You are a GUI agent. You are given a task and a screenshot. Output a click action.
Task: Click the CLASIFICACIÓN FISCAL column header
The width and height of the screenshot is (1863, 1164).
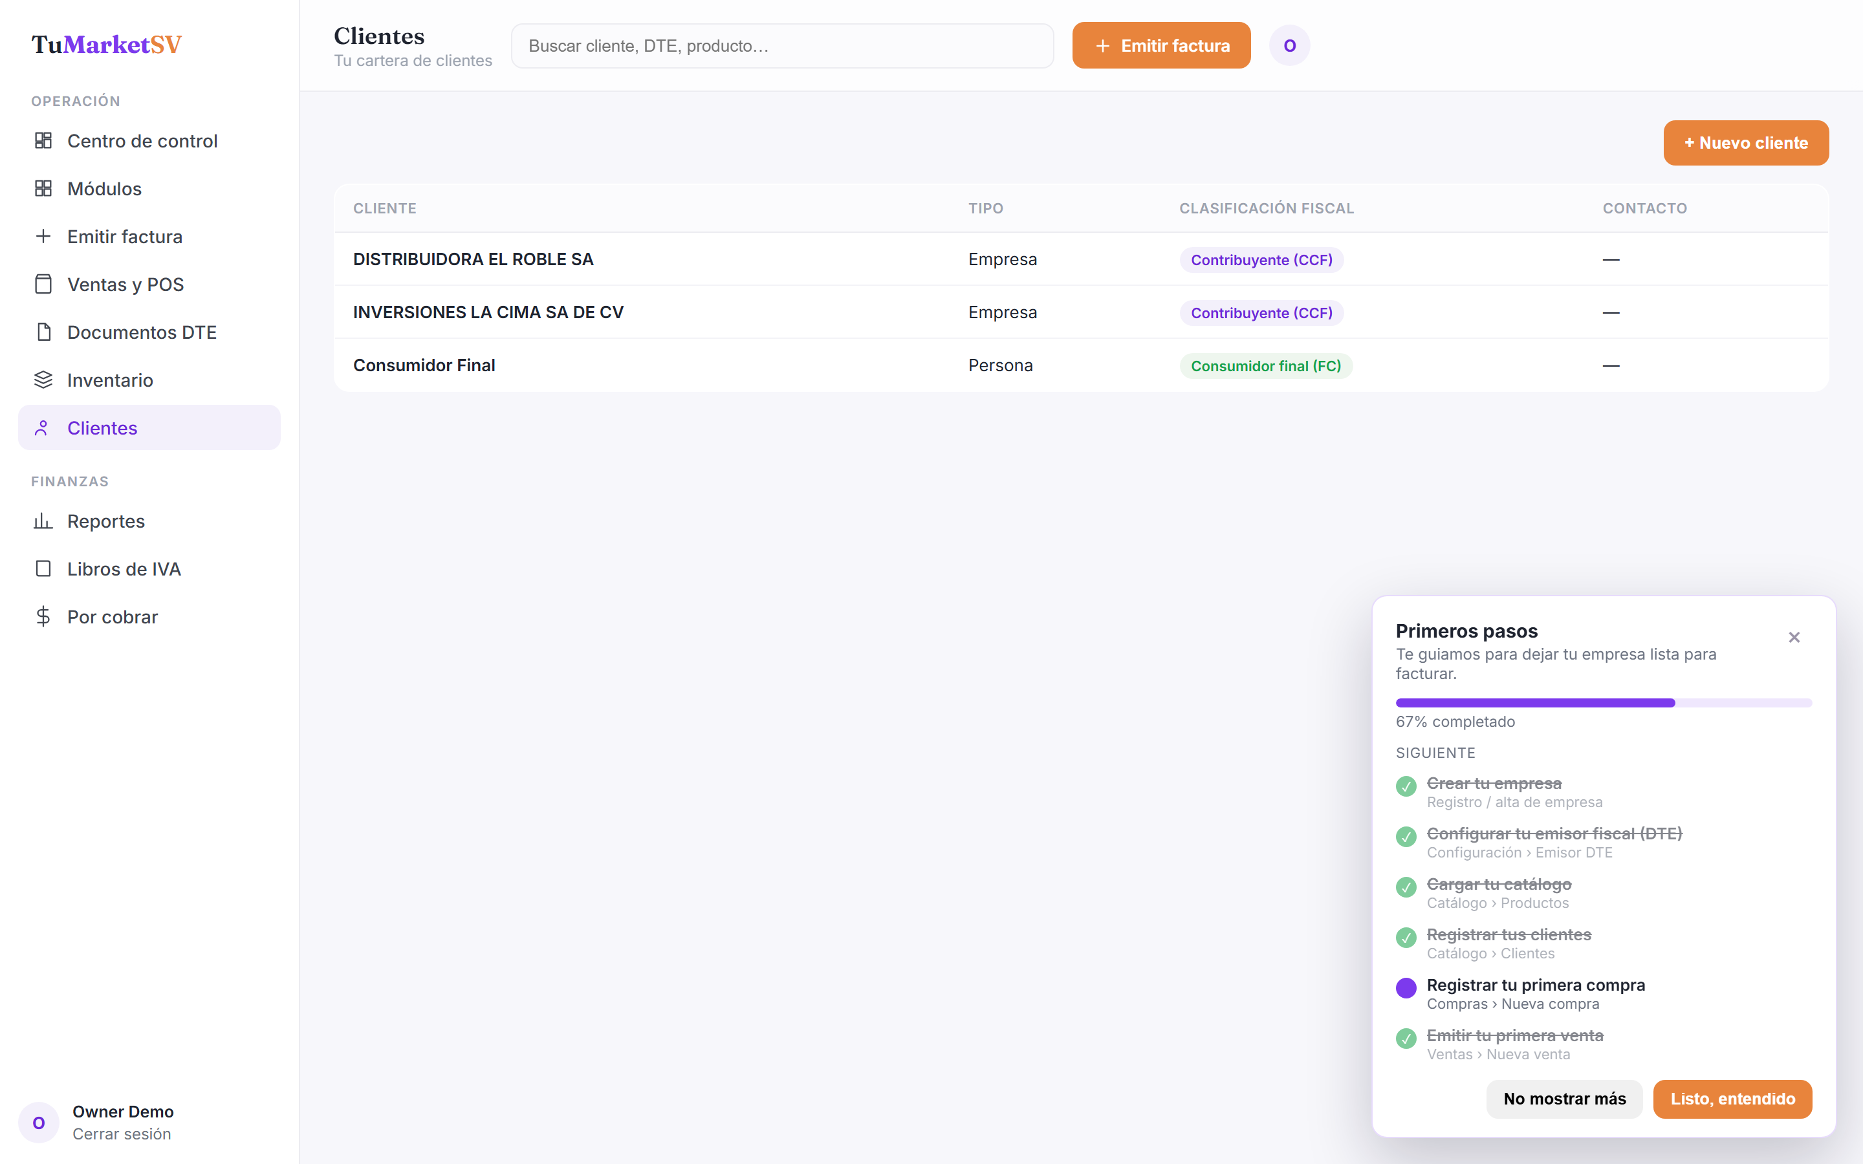(1267, 209)
